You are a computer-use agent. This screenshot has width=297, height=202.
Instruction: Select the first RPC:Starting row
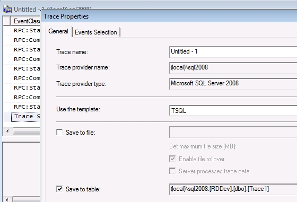click(26, 30)
